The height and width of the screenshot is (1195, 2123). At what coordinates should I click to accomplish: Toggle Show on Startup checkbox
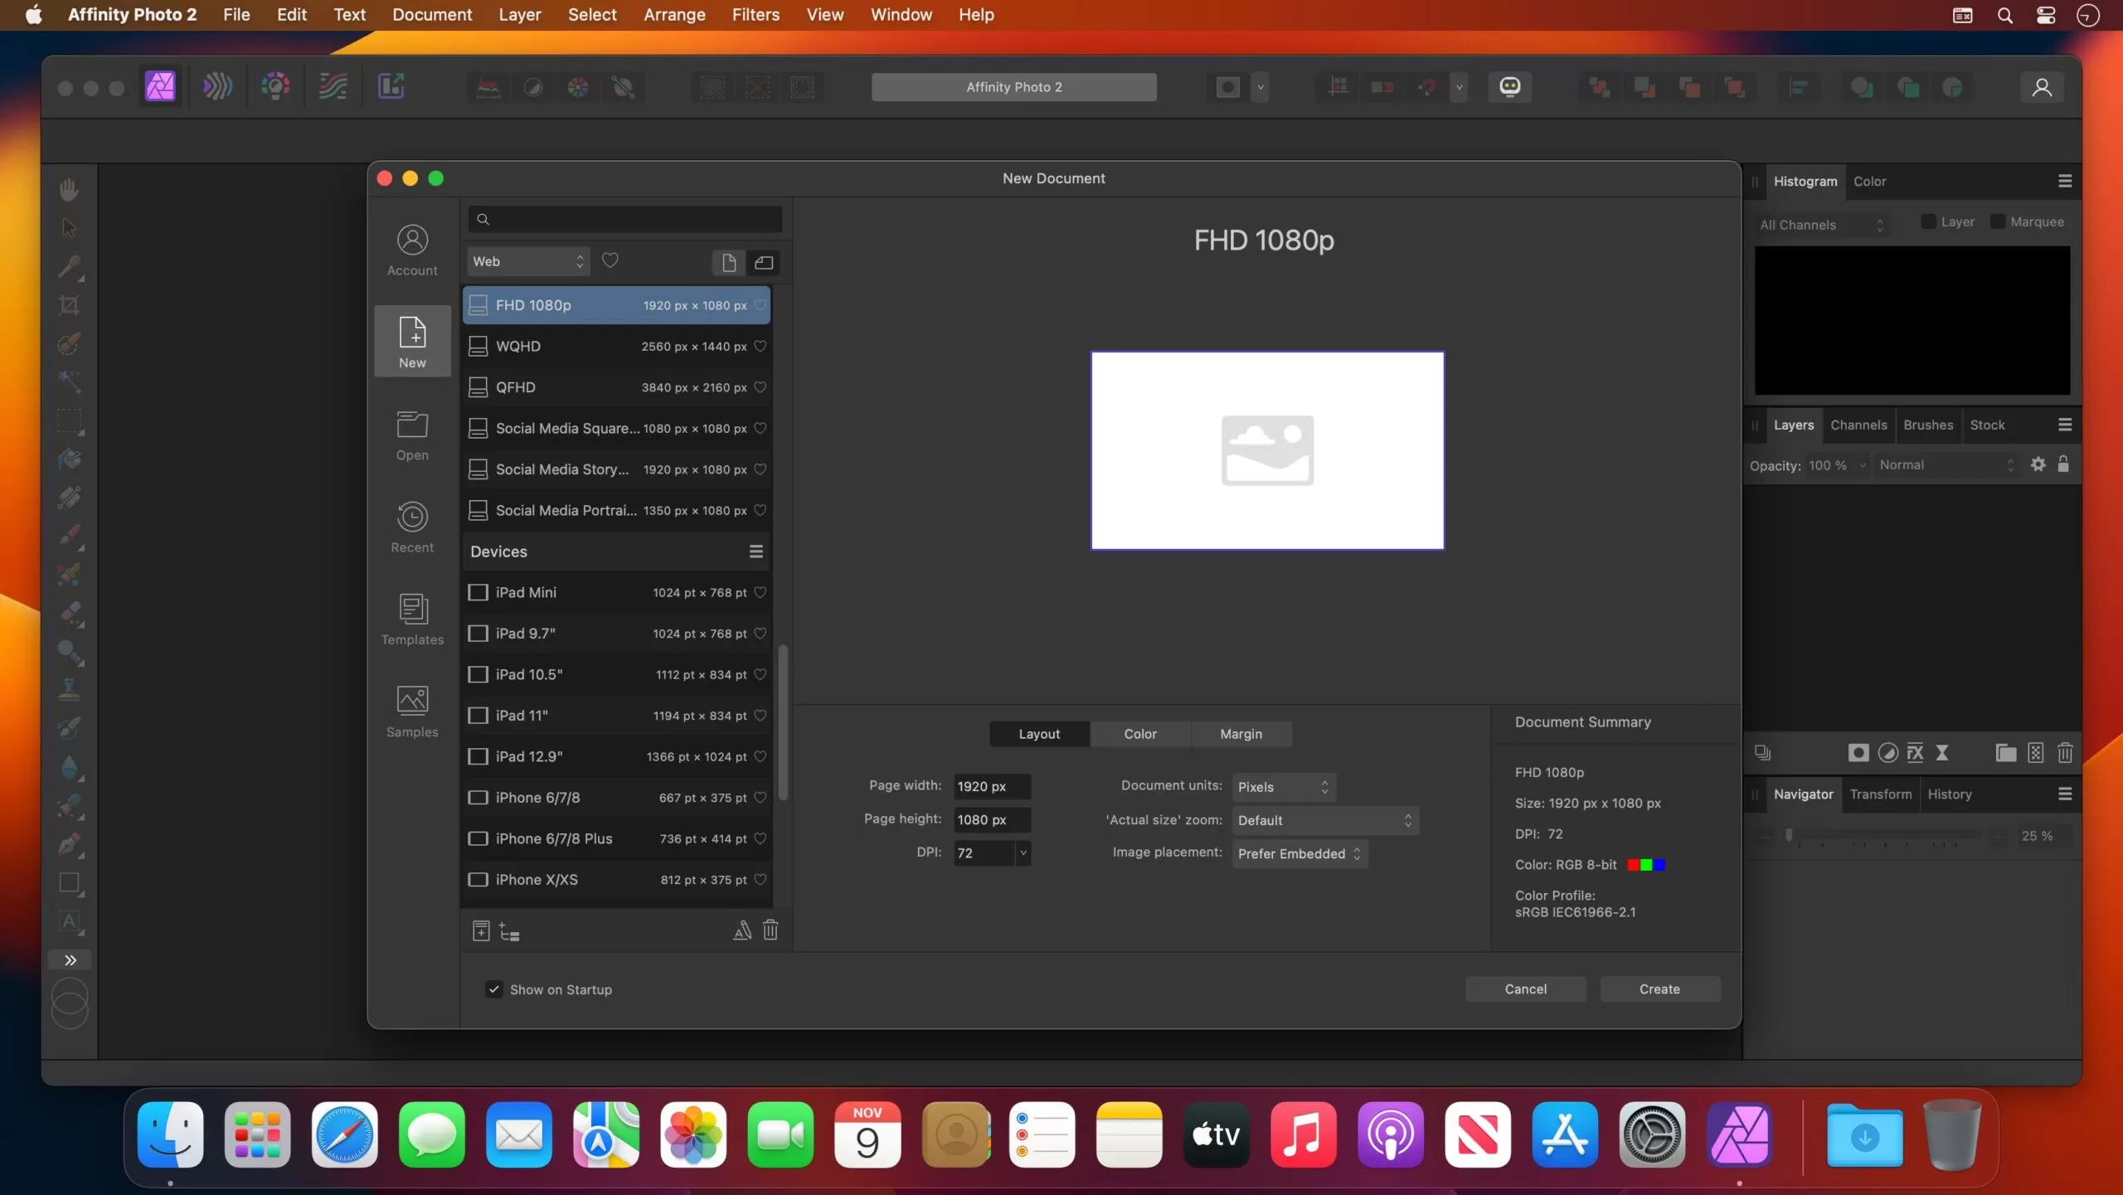(496, 989)
